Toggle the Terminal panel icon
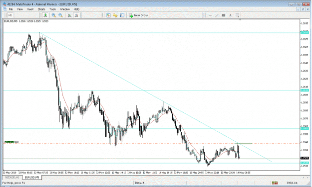 (122, 15)
